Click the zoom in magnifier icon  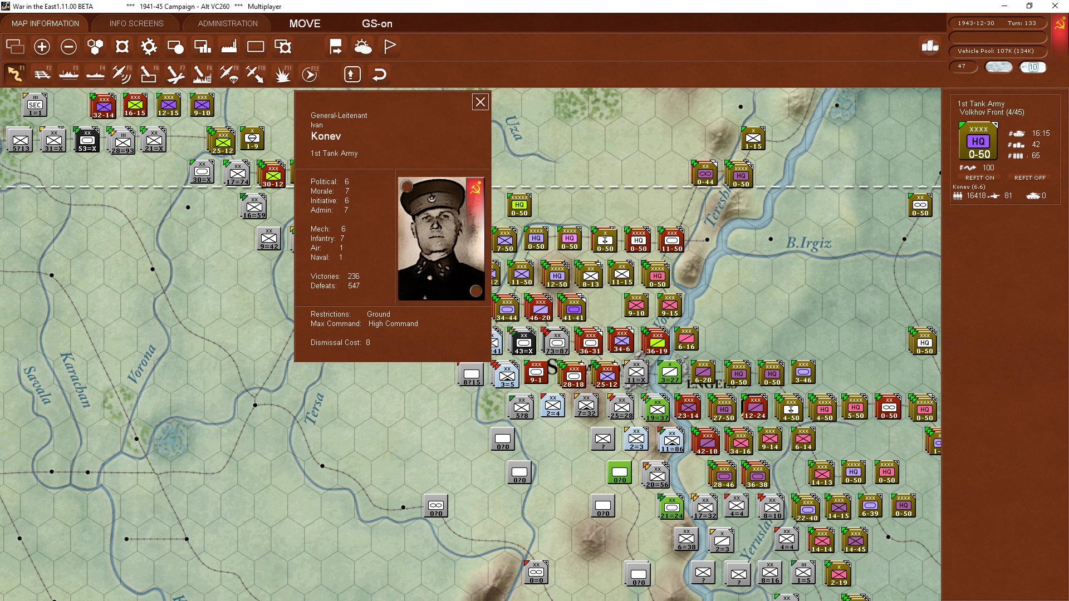[x=42, y=47]
